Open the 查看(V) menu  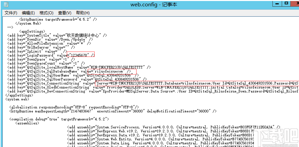point(65,13)
